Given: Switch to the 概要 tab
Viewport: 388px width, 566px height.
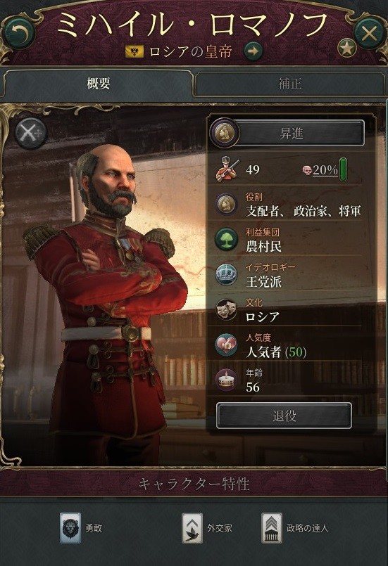Looking at the screenshot, I should pos(99,84).
